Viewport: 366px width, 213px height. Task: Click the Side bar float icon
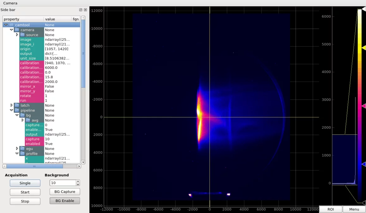point(81,10)
